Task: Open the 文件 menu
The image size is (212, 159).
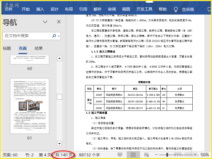Action: point(8,9)
